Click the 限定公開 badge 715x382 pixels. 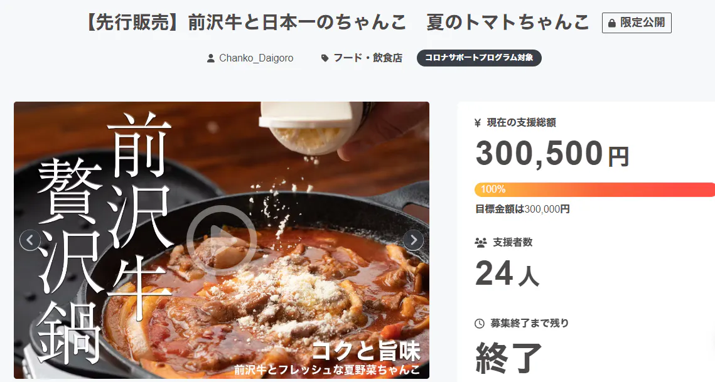tap(637, 23)
